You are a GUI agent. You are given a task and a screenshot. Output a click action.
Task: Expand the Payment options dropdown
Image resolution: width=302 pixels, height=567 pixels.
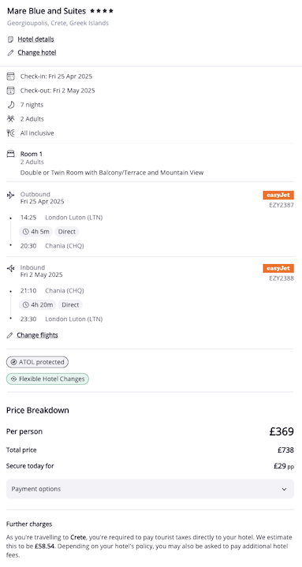[150, 489]
